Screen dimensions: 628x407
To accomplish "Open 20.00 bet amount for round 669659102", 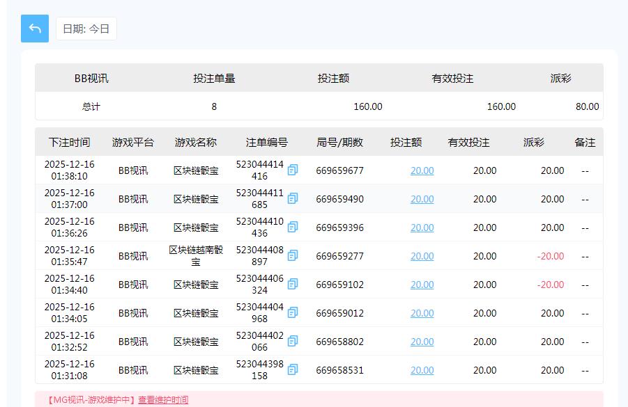I will (422, 284).
